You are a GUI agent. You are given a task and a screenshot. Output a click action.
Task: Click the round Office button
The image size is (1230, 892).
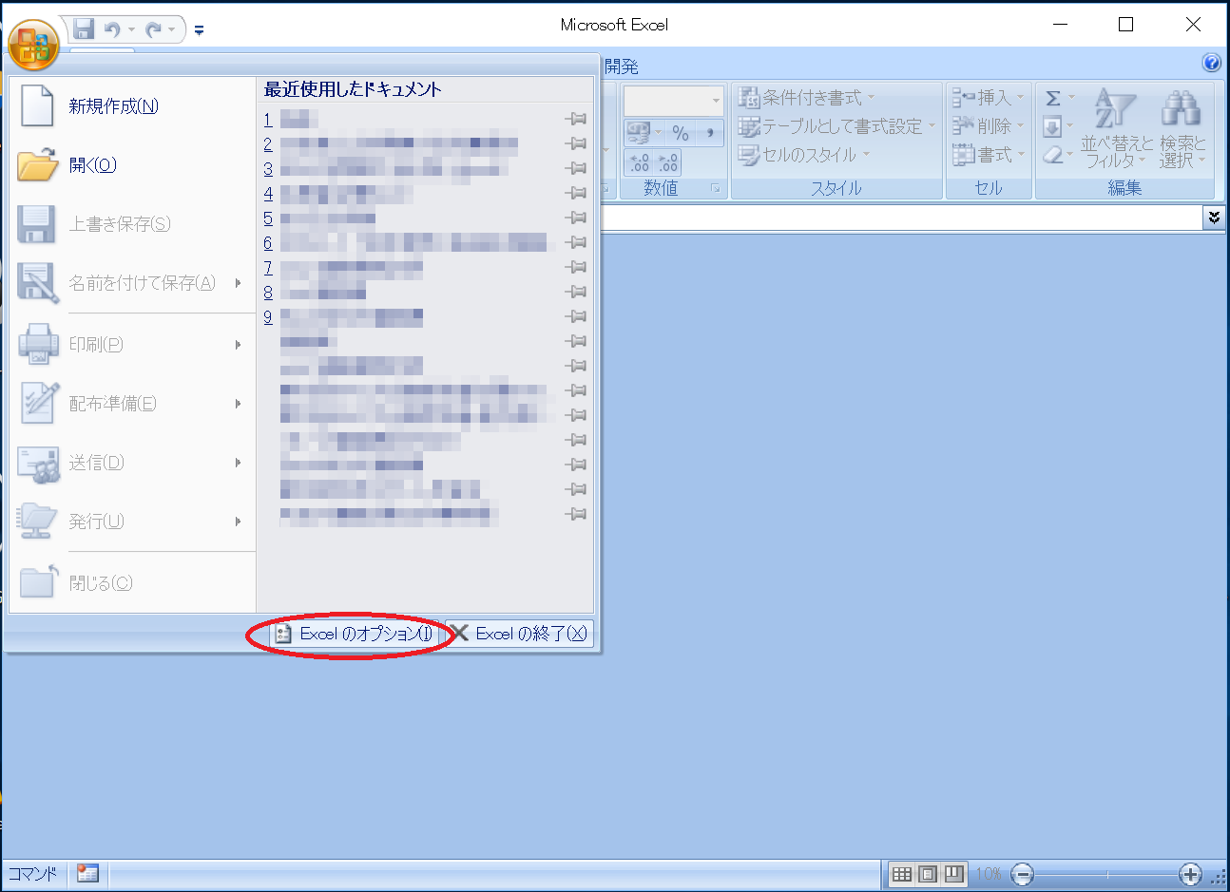pyautogui.click(x=33, y=45)
